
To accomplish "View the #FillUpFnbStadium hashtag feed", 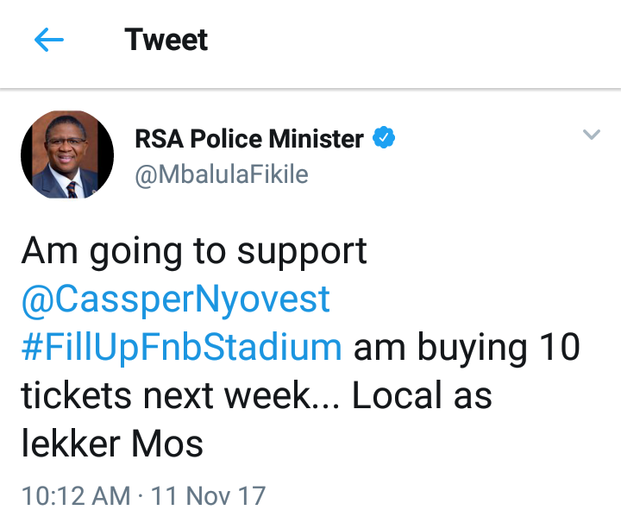I will tap(181, 348).
